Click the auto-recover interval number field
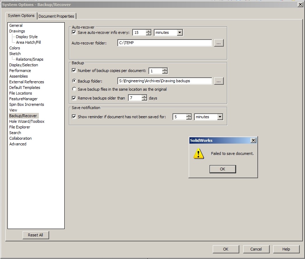 pos(139,32)
